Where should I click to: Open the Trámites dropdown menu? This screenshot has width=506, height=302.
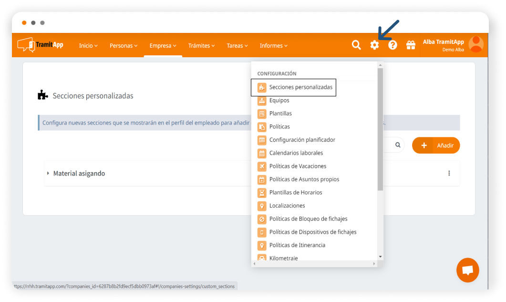[201, 46]
